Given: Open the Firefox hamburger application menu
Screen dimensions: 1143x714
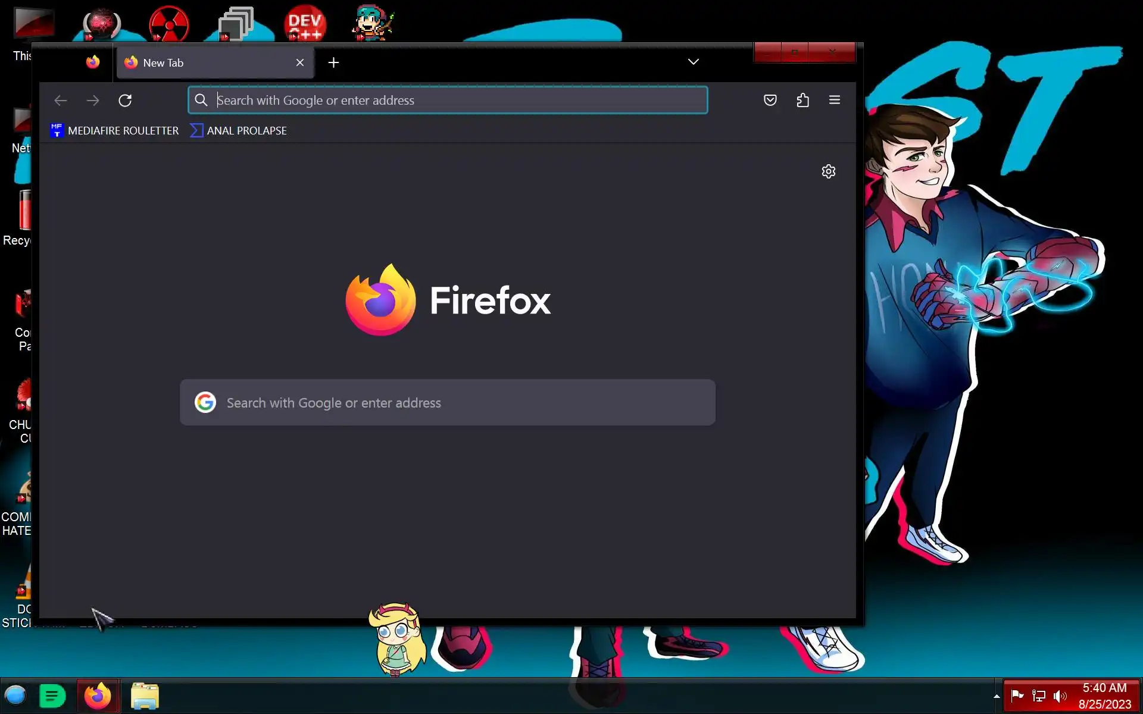Looking at the screenshot, I should point(834,100).
